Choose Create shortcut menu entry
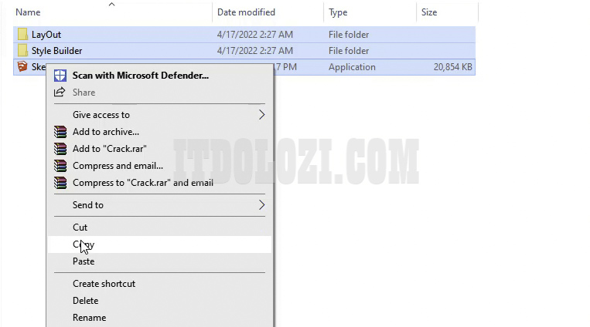Screen dimensions: 590x327 tap(104, 284)
